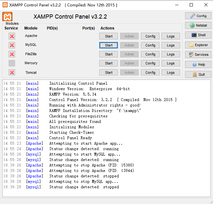Open global Config with the wrench button
The height and width of the screenshot is (204, 213).
tap(198, 16)
